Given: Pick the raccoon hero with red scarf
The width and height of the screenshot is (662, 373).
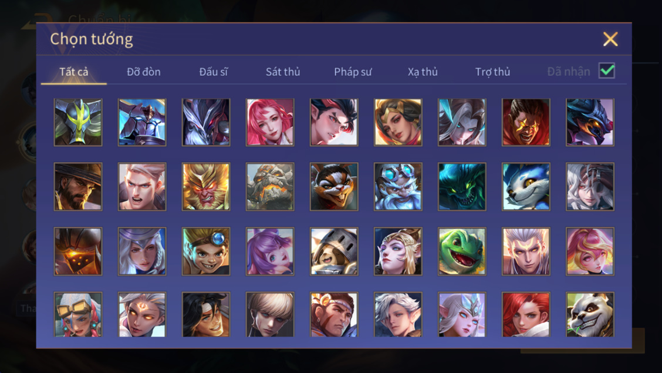Looking at the screenshot, I should coord(334,187).
